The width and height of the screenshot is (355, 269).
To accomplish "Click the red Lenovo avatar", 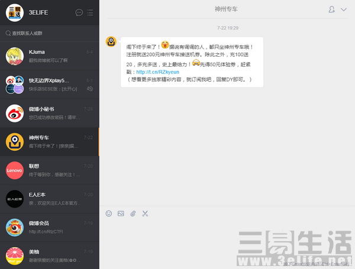I will click(15, 170).
